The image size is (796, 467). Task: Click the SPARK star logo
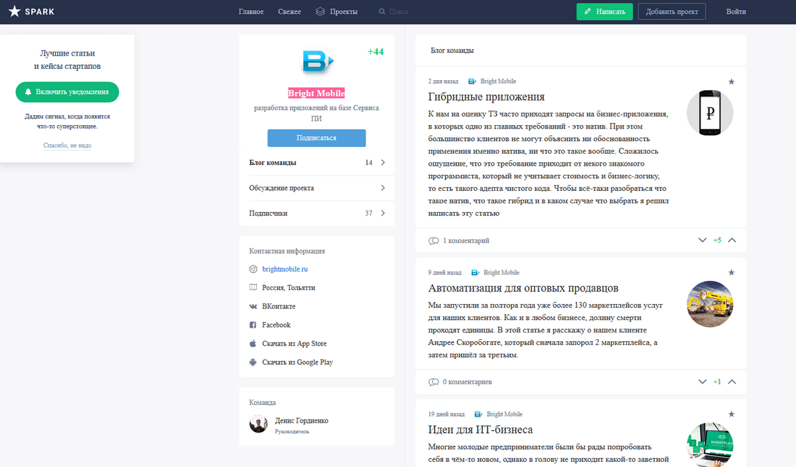point(15,11)
